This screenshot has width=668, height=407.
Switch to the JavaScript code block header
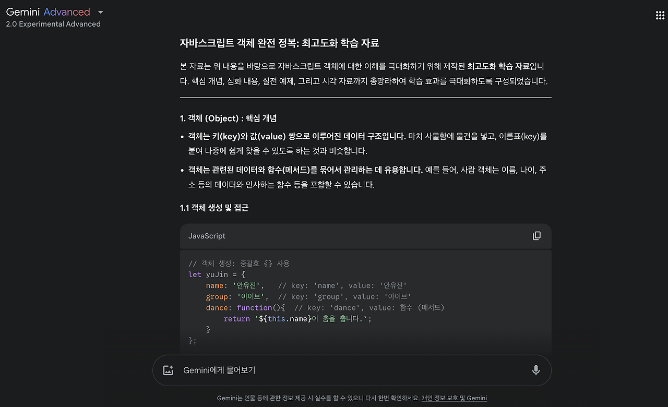point(207,236)
